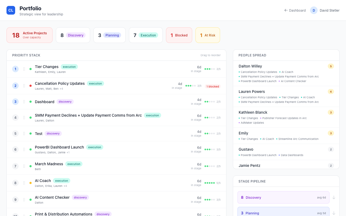The height and width of the screenshot is (216, 346).
Task: Select the priority number circle for Dashboard
Action: pos(15,102)
